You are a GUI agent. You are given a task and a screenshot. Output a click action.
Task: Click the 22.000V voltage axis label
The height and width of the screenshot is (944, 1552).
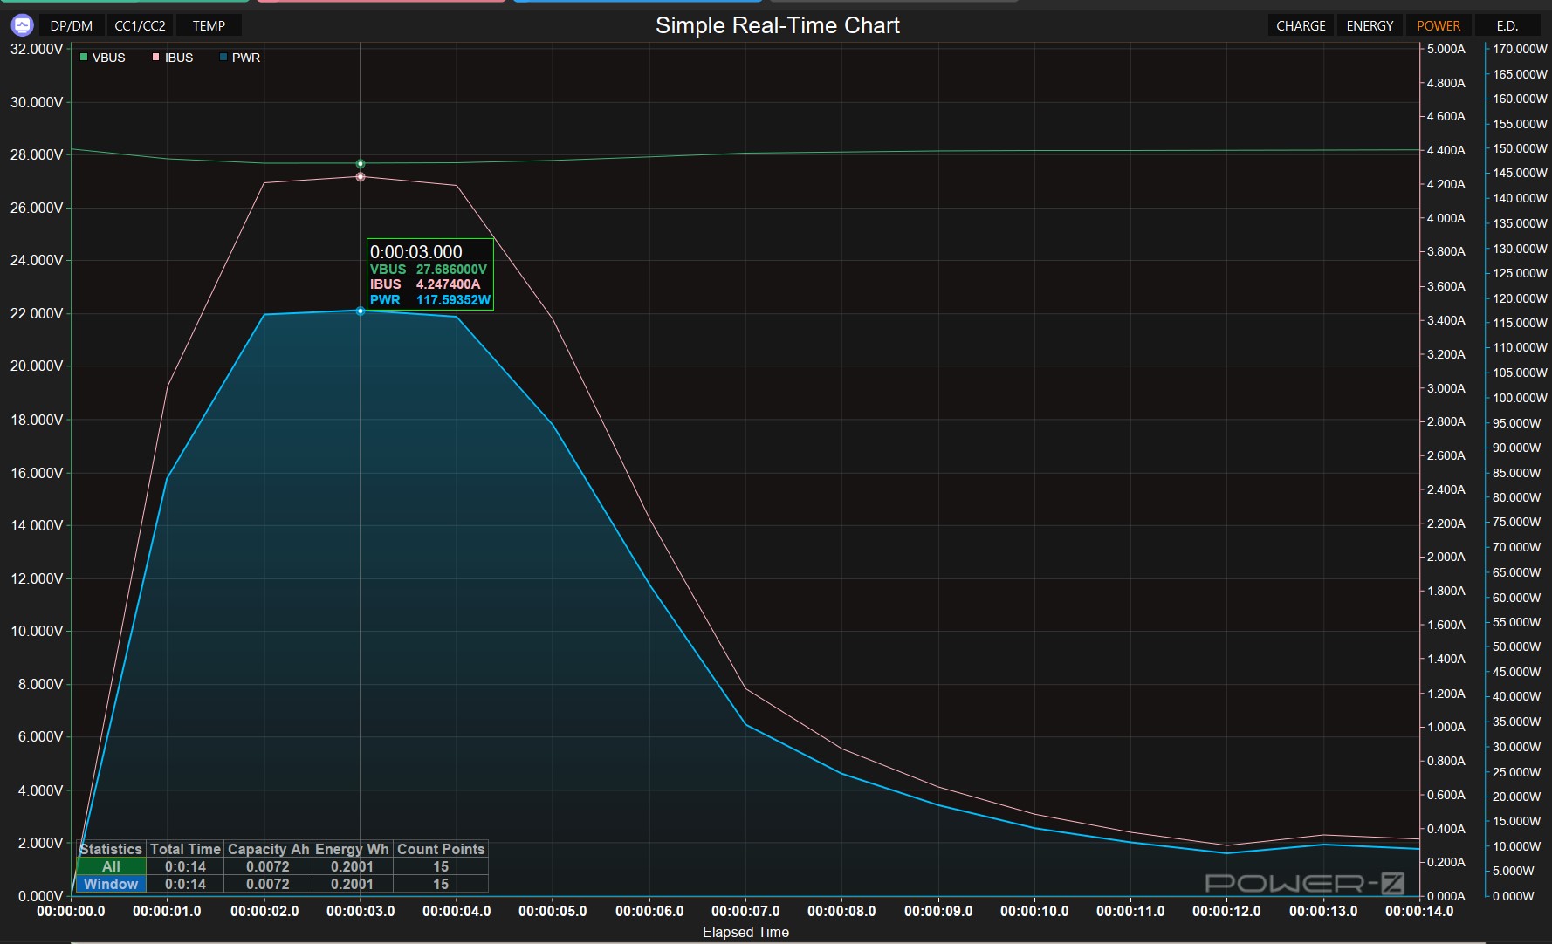click(x=37, y=313)
